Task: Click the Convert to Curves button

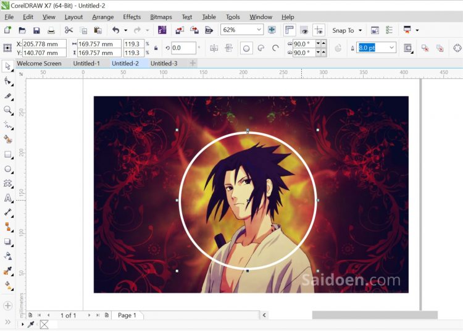Action: click(457, 48)
